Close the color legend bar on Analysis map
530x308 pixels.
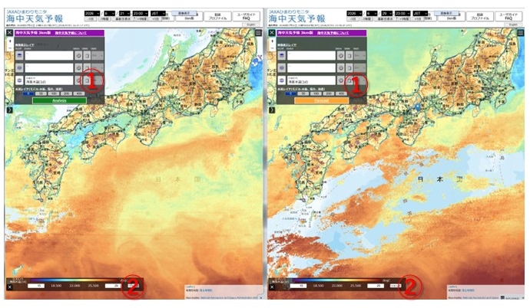coord(9,287)
